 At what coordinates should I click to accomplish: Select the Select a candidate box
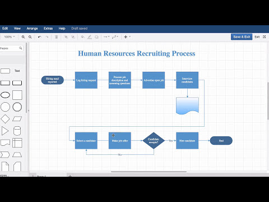click(x=86, y=141)
